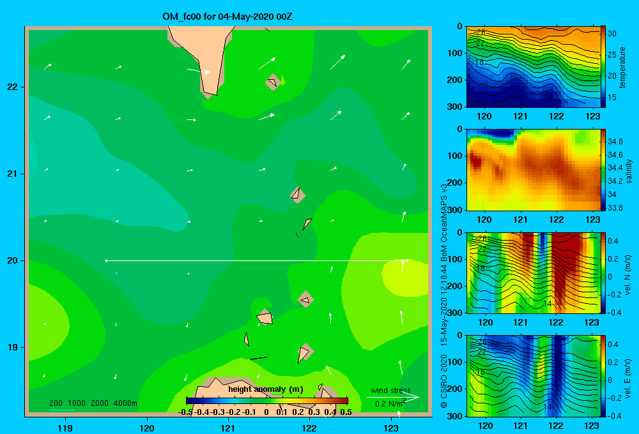Viewport: 639px width, 434px height.
Task: Click the vel. E vertical color bar
Action: [603, 376]
